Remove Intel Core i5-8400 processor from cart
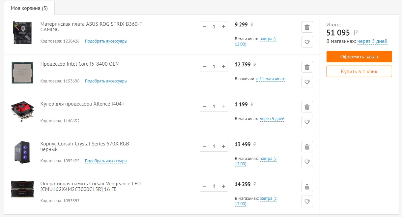The width and height of the screenshot is (402, 217). (x=307, y=67)
